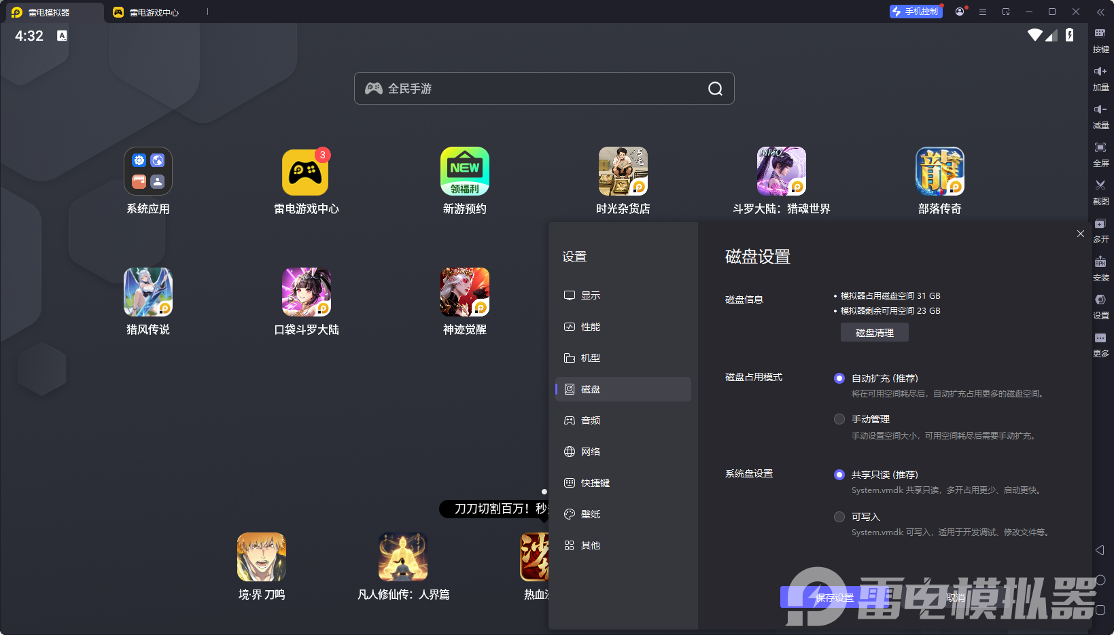Open the 其他 settings section
1114x635 pixels.
[x=623, y=545]
